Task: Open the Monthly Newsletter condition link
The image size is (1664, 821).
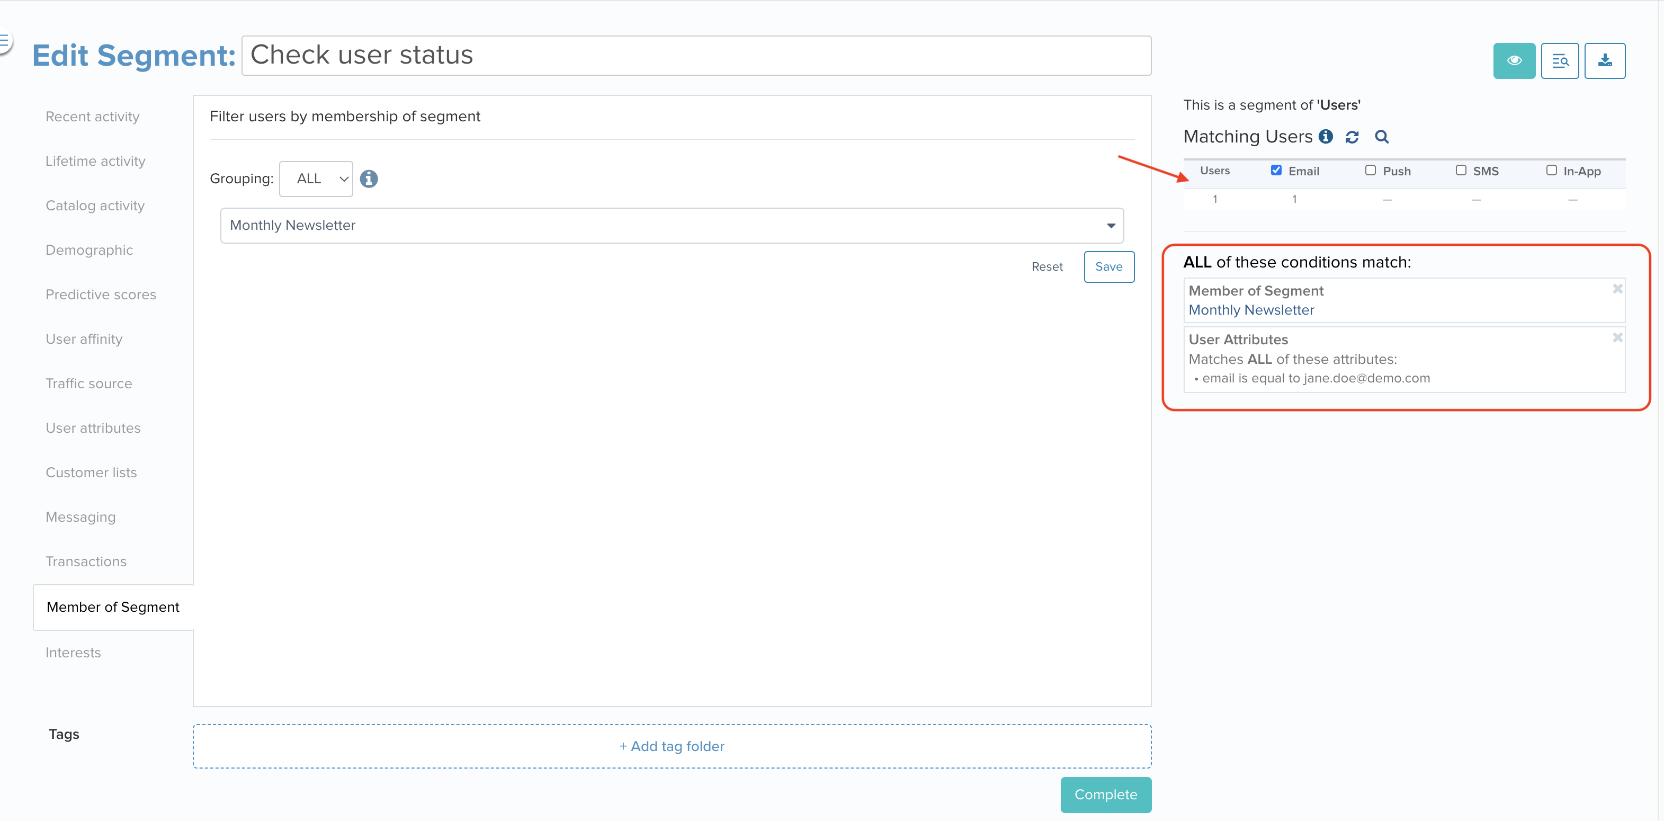Action: 1250,310
